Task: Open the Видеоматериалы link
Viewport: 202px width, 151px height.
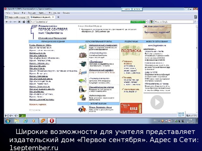Action: point(98,95)
